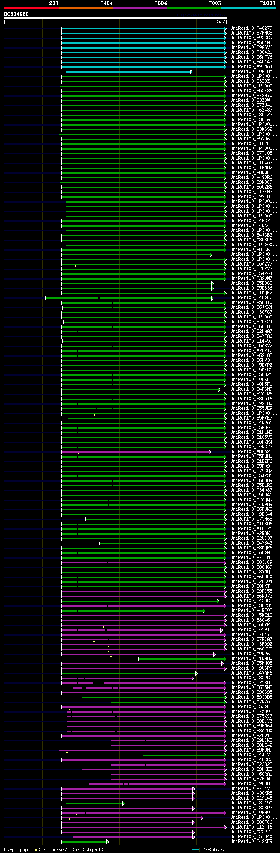The height and width of the screenshot is (853, 280).
Task: Select the UniRef100_C3ZQZ0 label
Action: pyautogui.click(x=251, y=81)
